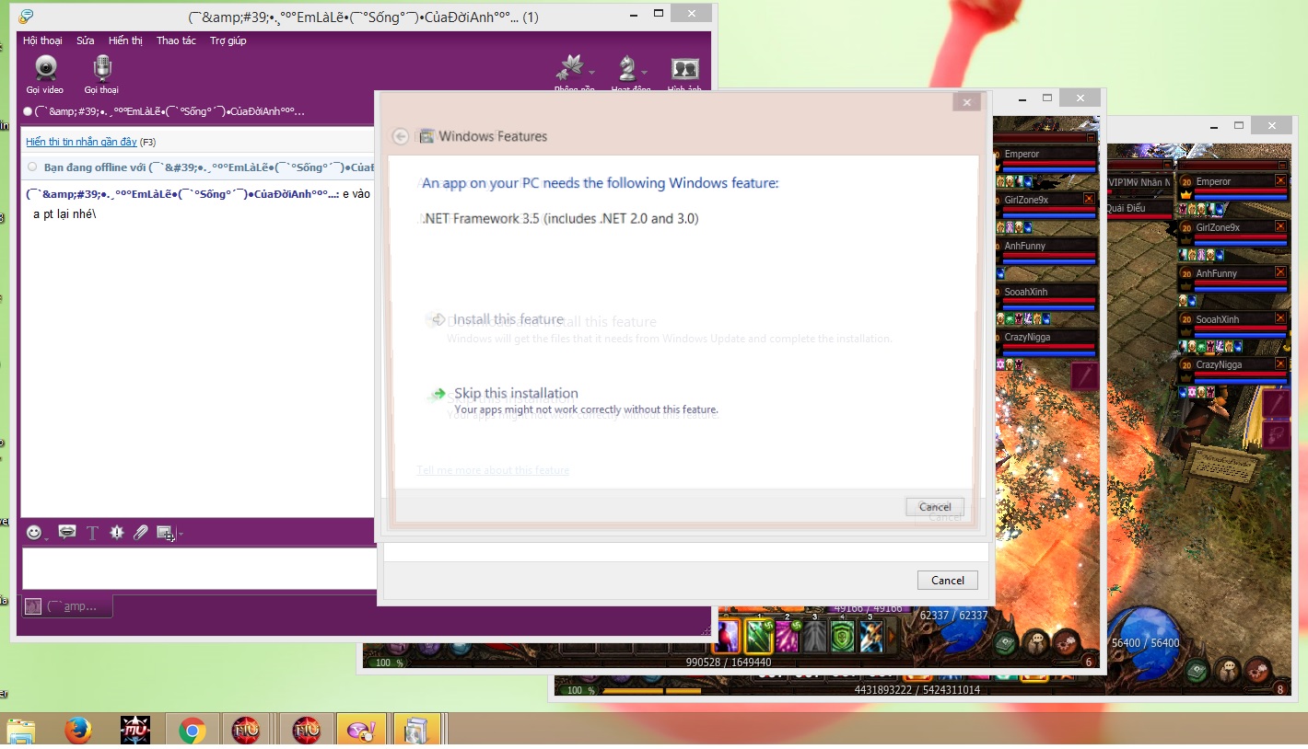Viewport: 1308px width, 749px height.
Task: Click the black MU game launcher taskbar icon
Action: click(135, 731)
